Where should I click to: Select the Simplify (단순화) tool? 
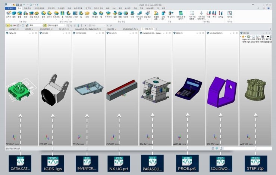point(126,15)
